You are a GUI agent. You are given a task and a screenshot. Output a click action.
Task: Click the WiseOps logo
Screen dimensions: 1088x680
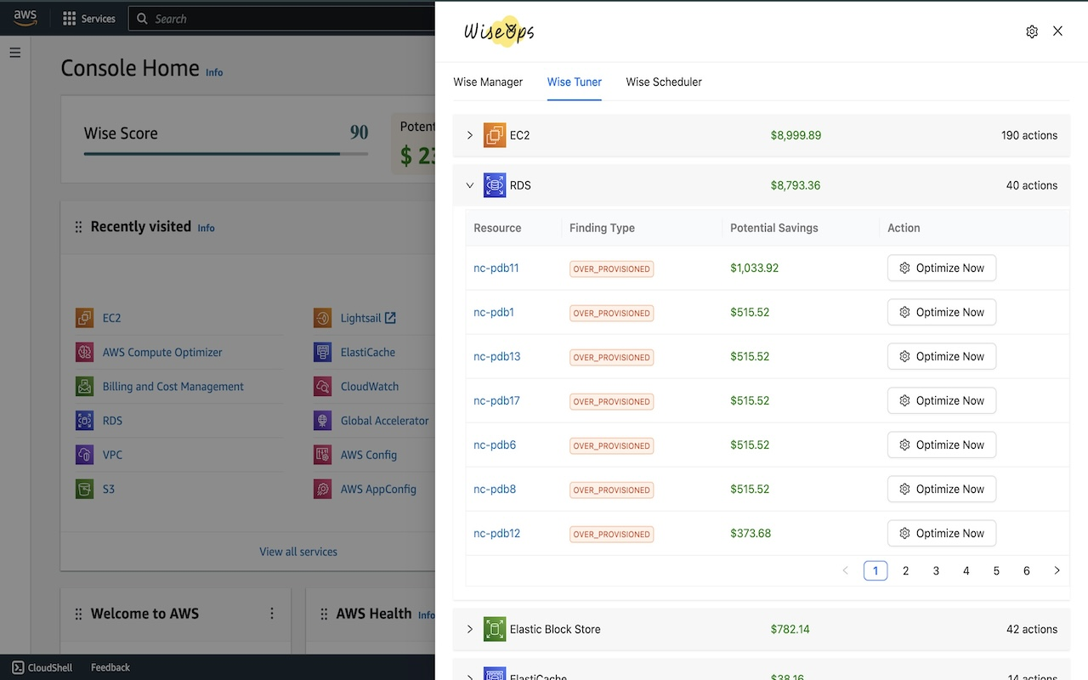(499, 31)
